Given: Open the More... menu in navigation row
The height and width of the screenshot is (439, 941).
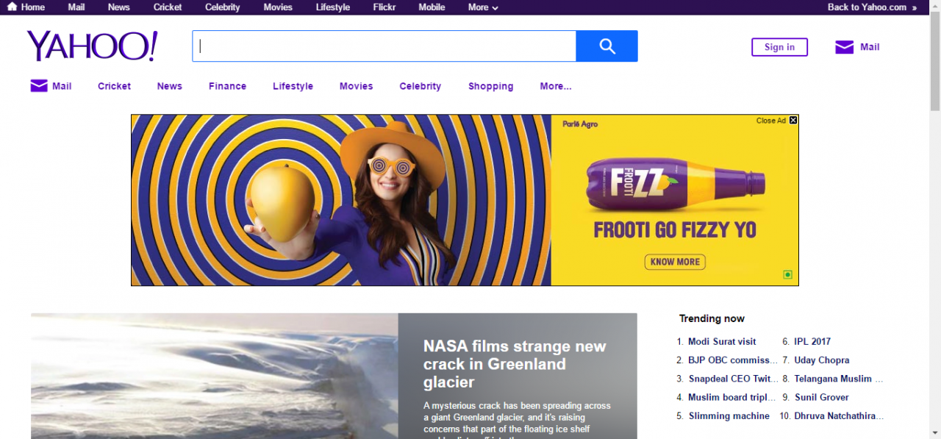Looking at the screenshot, I should [556, 86].
